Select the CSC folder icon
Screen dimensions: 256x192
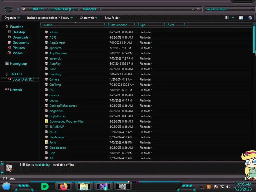point(46,90)
